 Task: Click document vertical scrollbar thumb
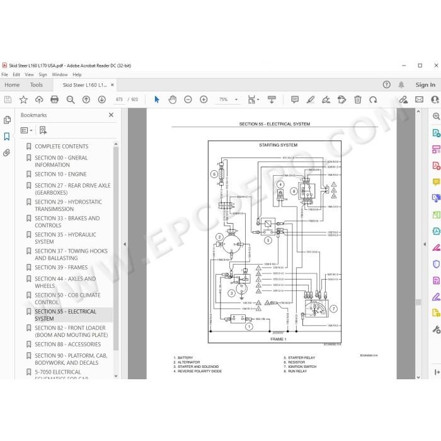click(418, 302)
